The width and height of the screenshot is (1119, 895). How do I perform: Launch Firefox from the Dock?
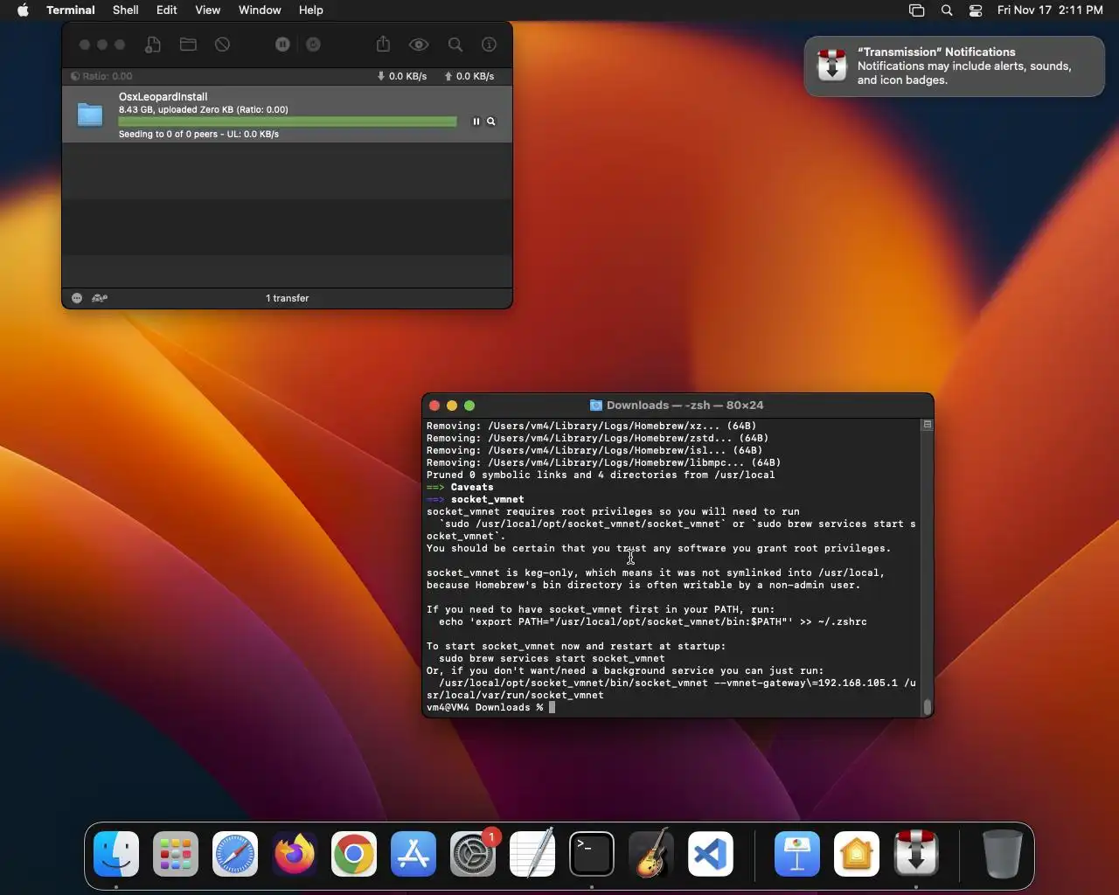(295, 854)
